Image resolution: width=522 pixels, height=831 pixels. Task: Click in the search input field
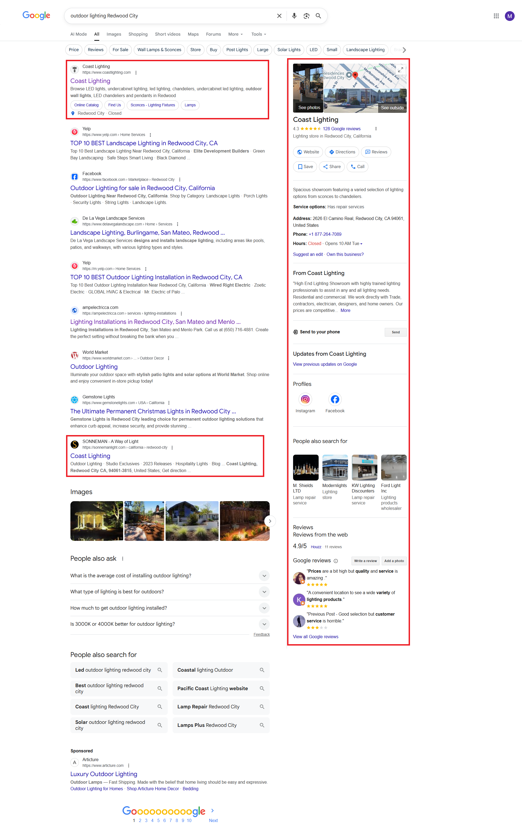(x=171, y=16)
